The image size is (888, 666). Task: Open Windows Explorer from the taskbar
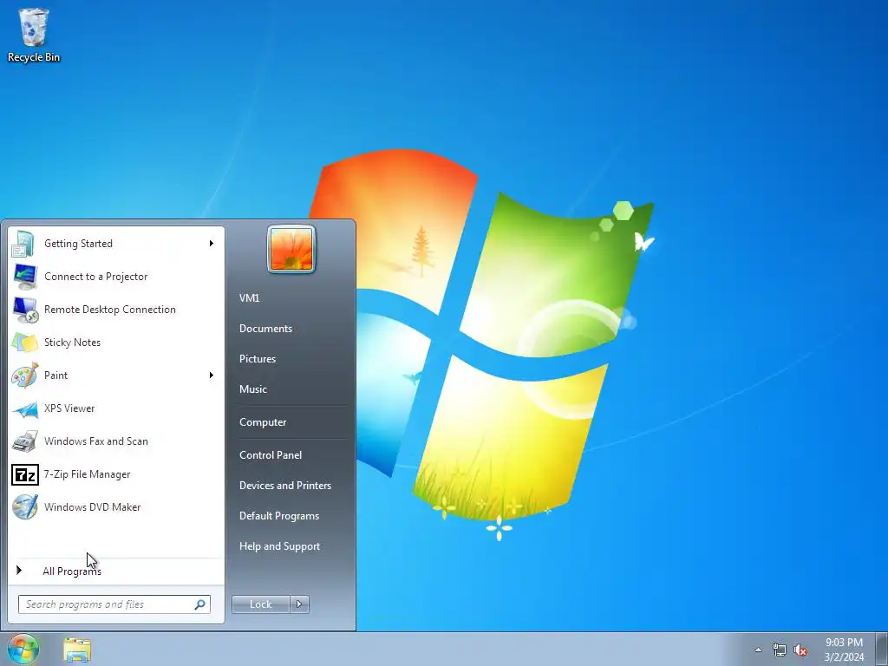pos(77,650)
